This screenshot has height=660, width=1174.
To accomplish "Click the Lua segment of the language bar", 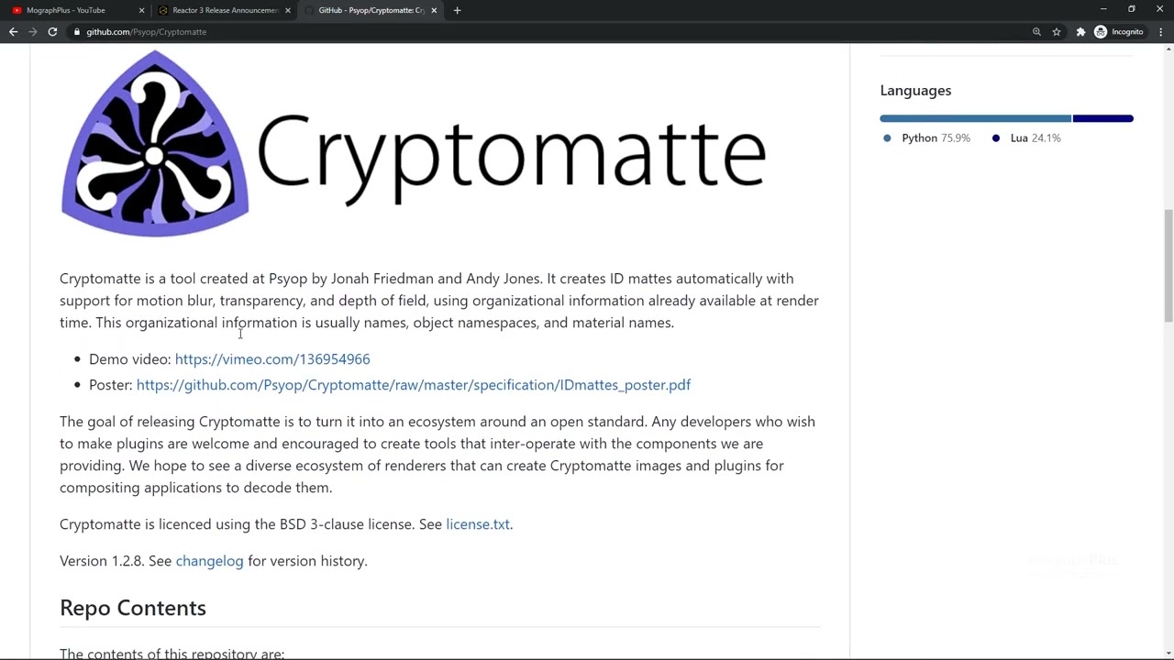I will [x=1103, y=118].
